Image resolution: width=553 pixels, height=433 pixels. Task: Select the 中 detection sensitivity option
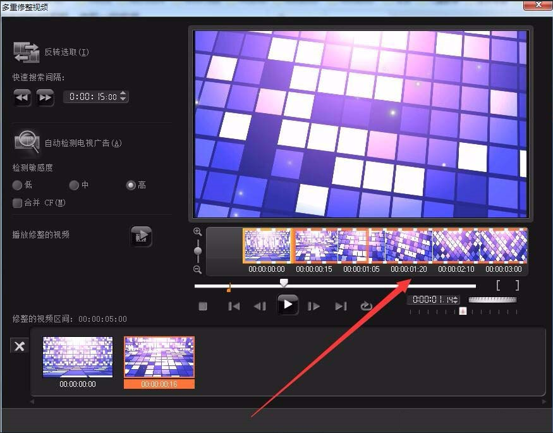[73, 185]
